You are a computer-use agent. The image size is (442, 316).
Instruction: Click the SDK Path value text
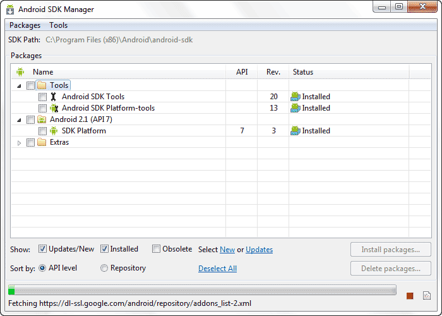coord(119,40)
